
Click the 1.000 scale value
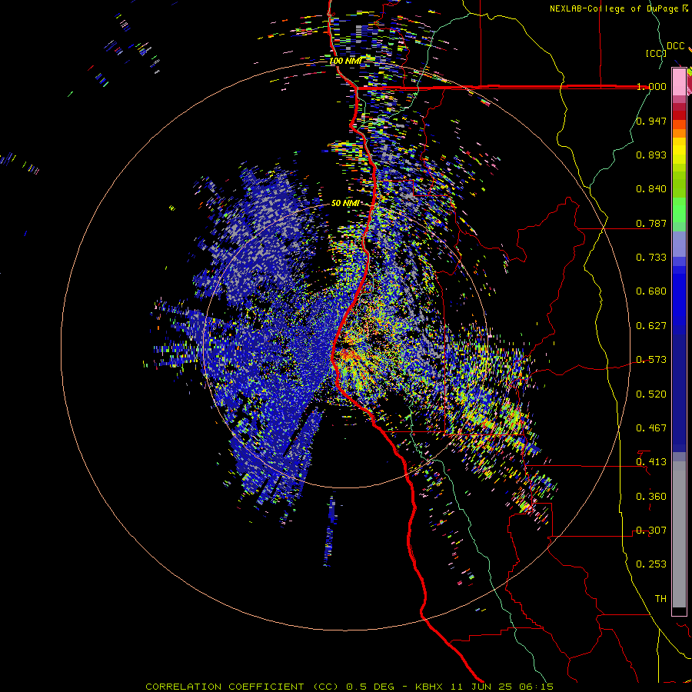(651, 86)
